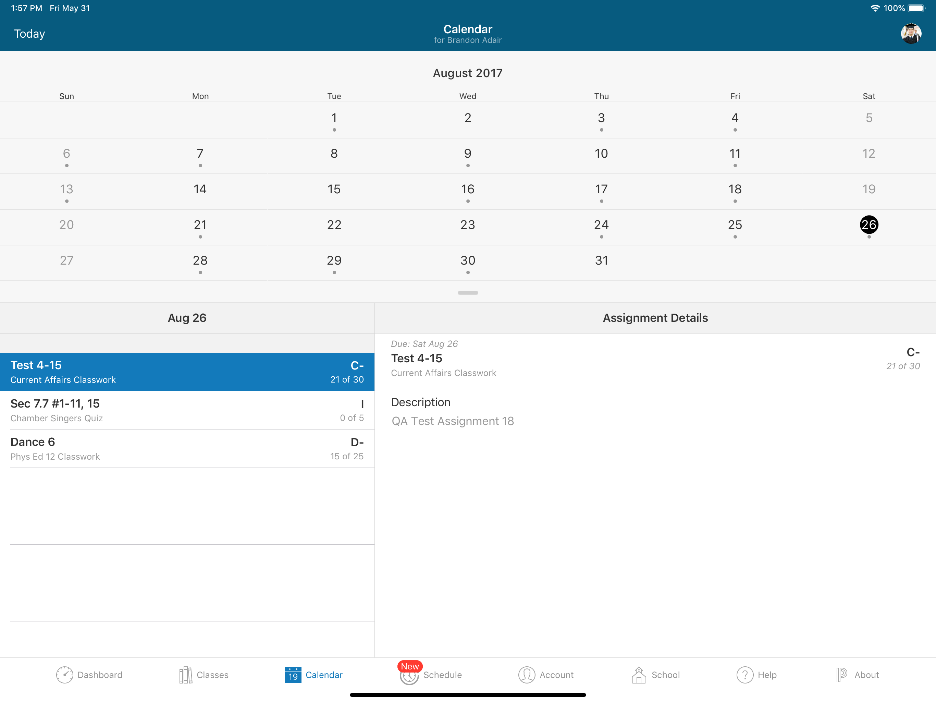Click the D- grade for Dance 6
Image resolution: width=936 pixels, height=702 pixels.
(357, 443)
